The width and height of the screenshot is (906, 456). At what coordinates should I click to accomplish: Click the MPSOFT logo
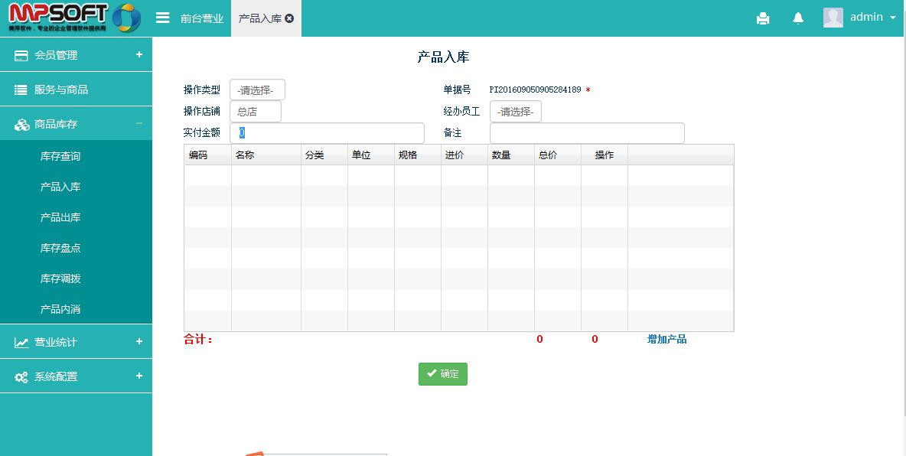point(74,18)
